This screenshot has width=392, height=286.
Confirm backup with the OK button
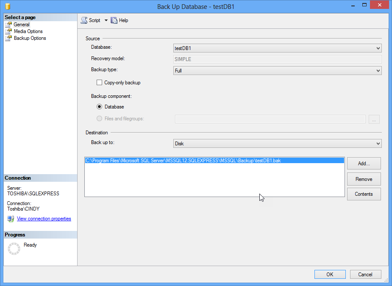tap(330, 274)
